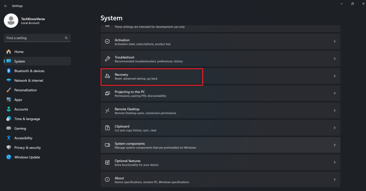Click the Recovery drive icon
The image size is (366, 191).
(x=107, y=76)
